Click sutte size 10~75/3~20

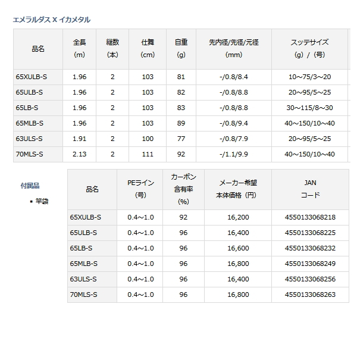pos(309,77)
